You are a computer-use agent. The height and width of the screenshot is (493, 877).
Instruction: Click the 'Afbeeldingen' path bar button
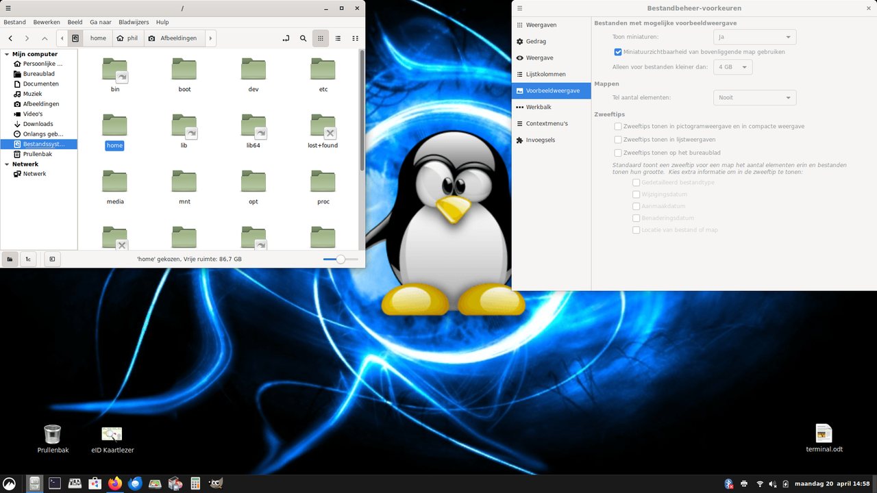(x=173, y=38)
